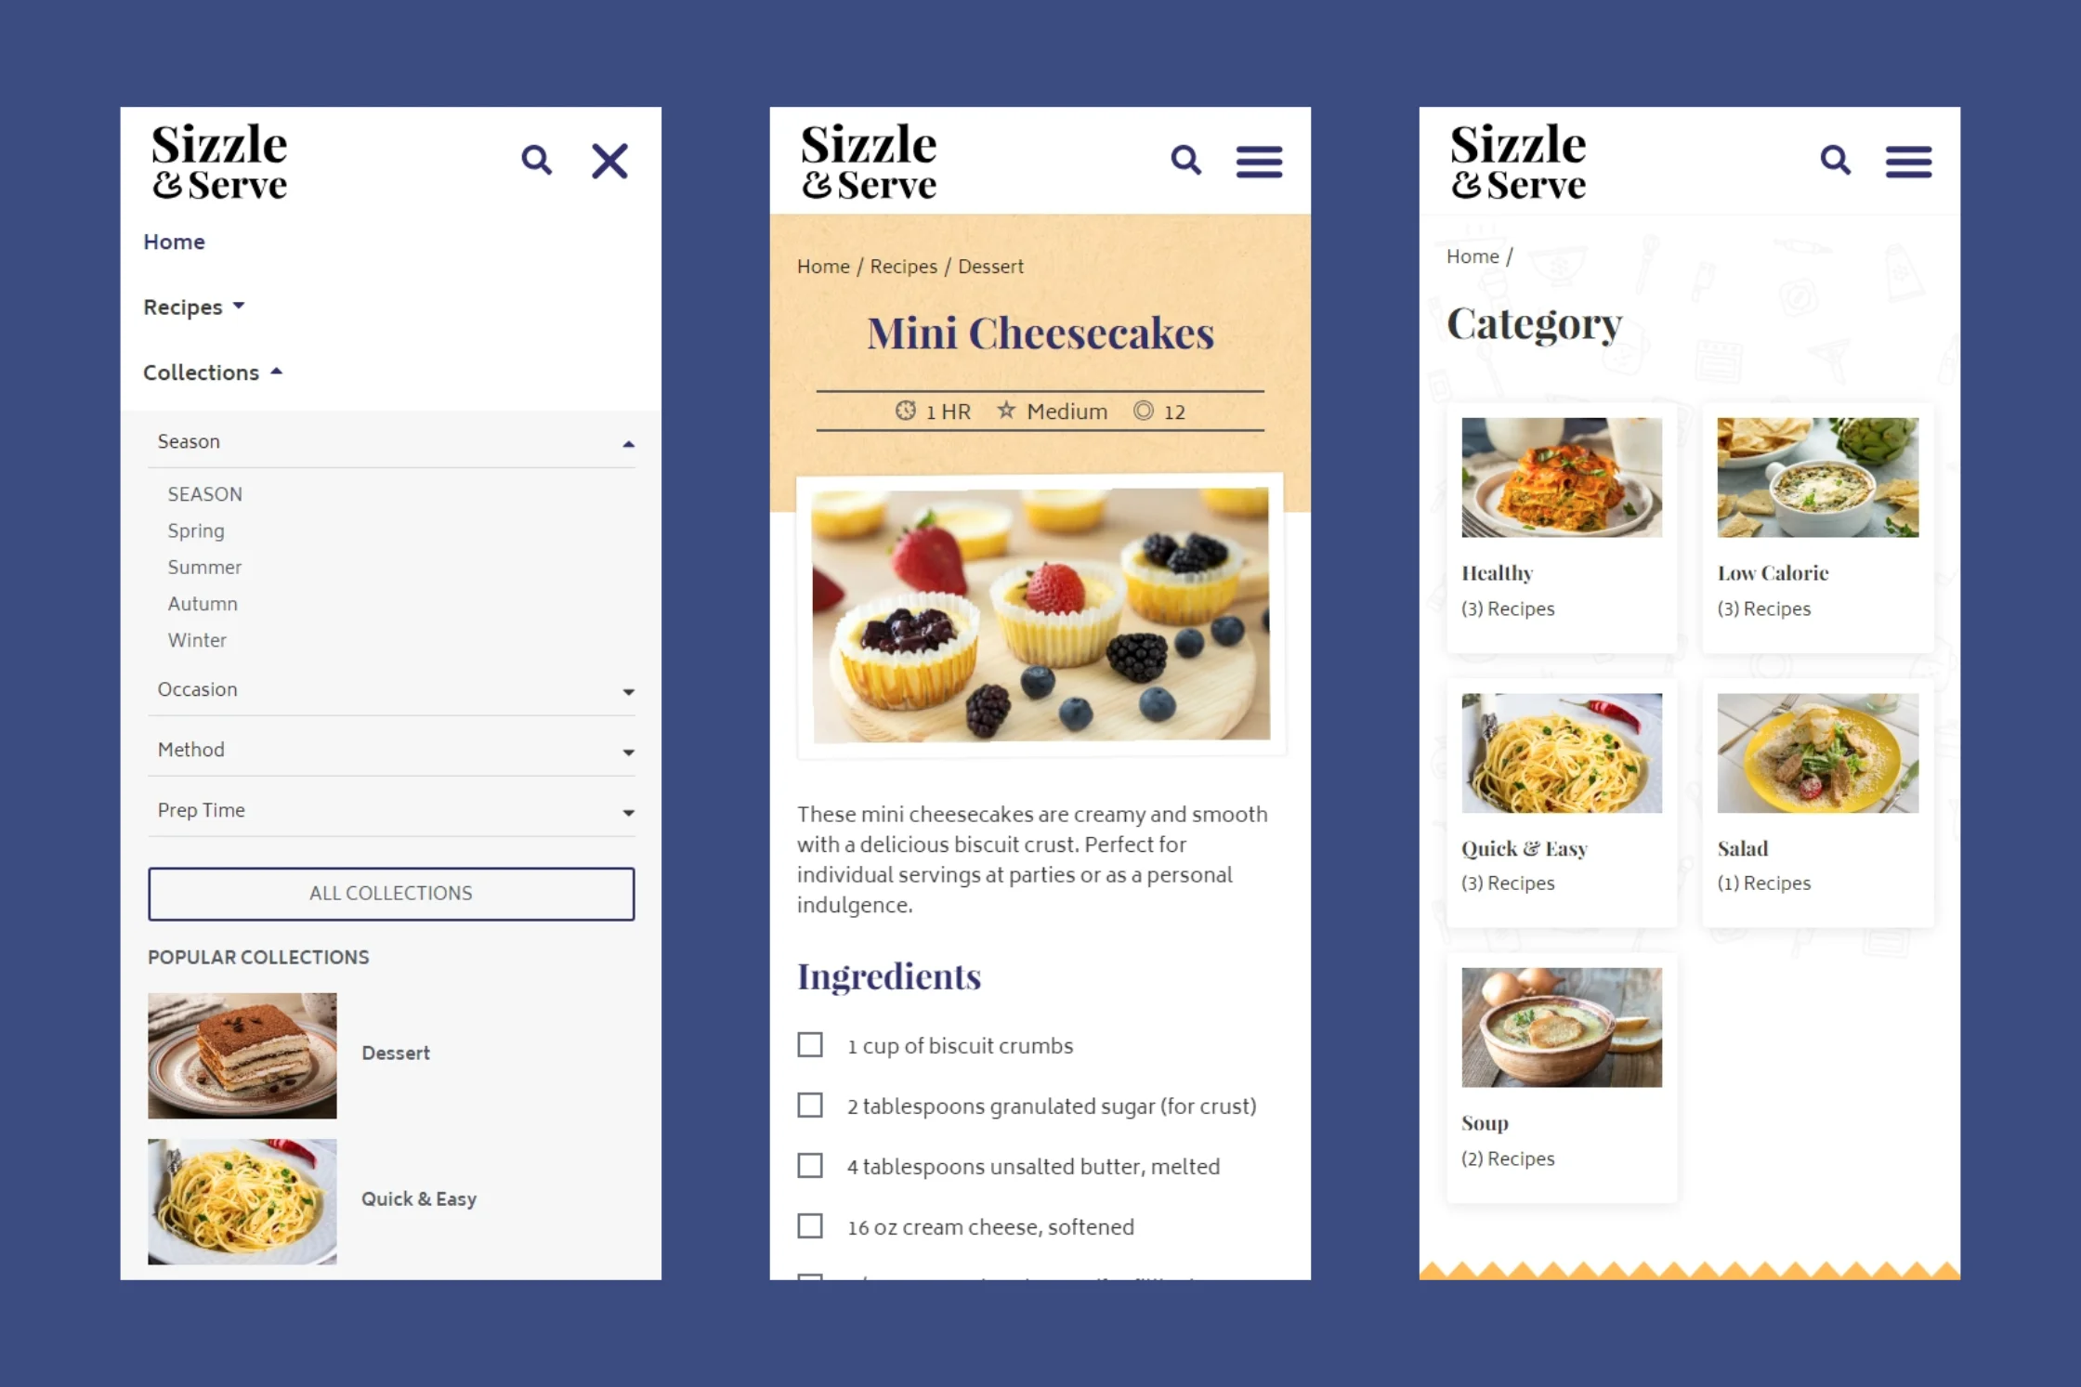Check the biscuit crumbs ingredient checkbox
Viewport: 2081px width, 1387px height.
pos(812,1043)
